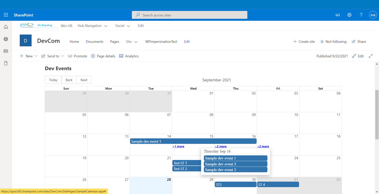Screen dimensions: 379x194
Task: Select Sample dev event 3 in popup
Action: (x=236, y=164)
